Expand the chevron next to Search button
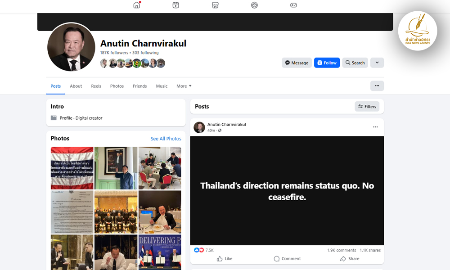This screenshot has width=450, height=270. tap(377, 63)
